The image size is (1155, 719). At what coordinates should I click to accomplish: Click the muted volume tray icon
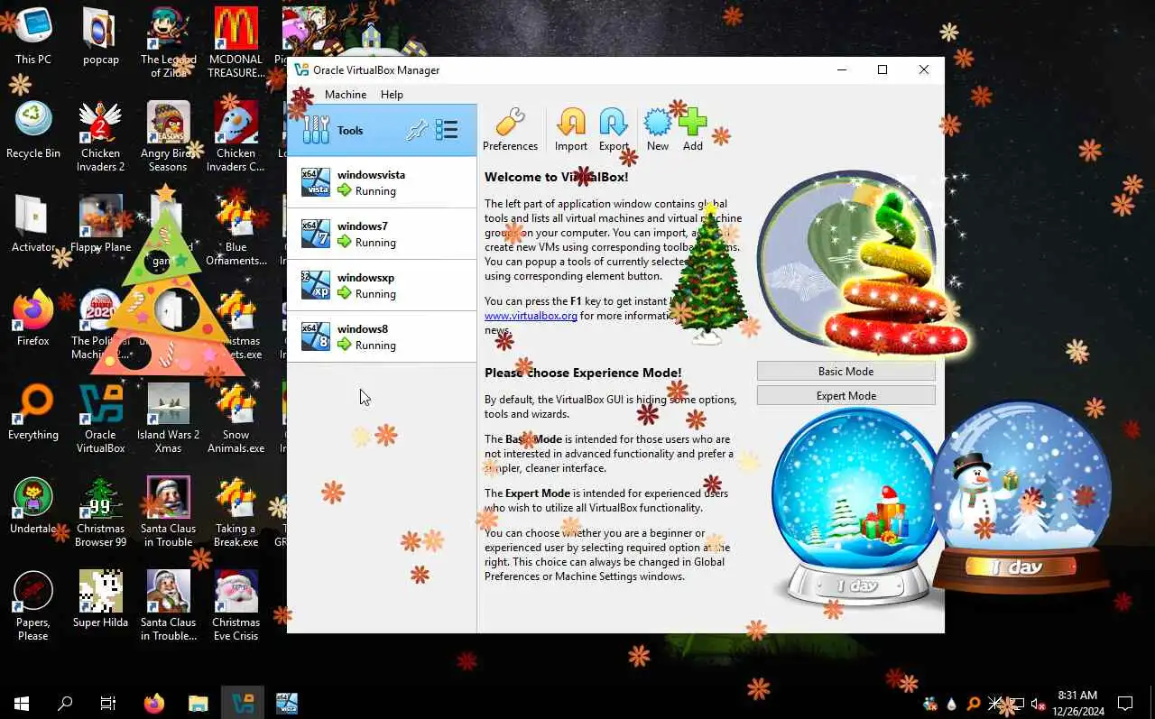(1038, 703)
